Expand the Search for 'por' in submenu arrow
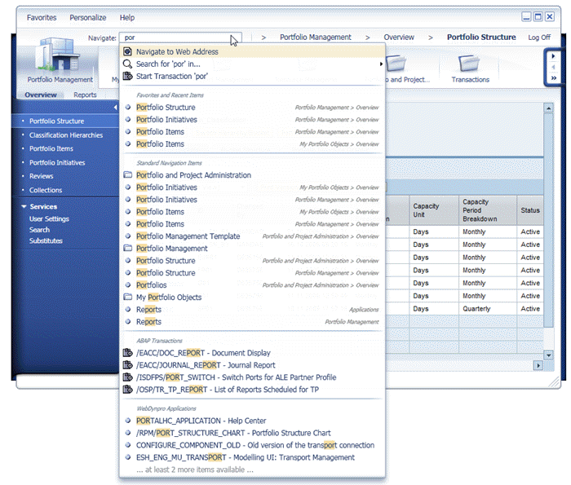Viewport: 571px width, 485px height. [x=381, y=64]
